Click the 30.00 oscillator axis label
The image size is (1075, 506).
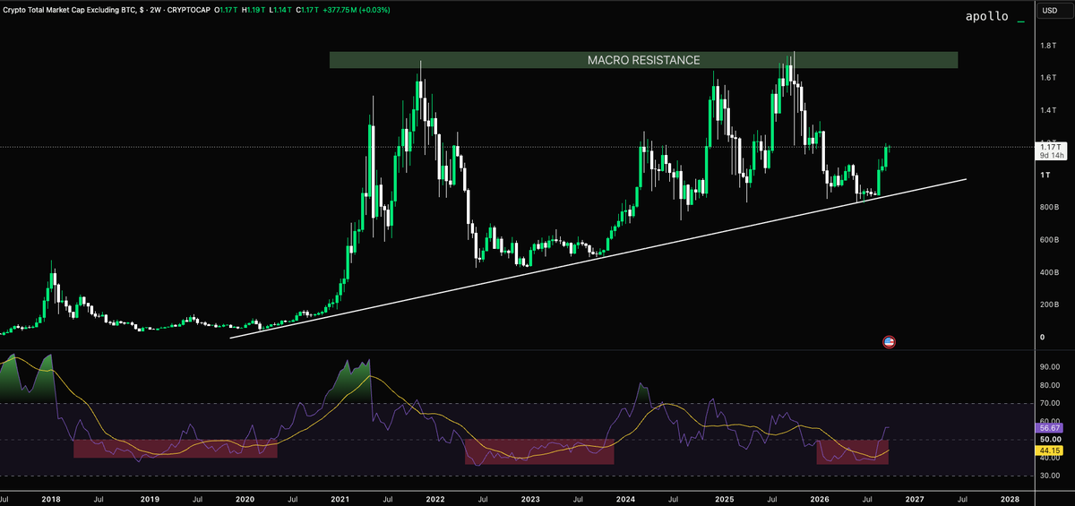[x=1050, y=476]
